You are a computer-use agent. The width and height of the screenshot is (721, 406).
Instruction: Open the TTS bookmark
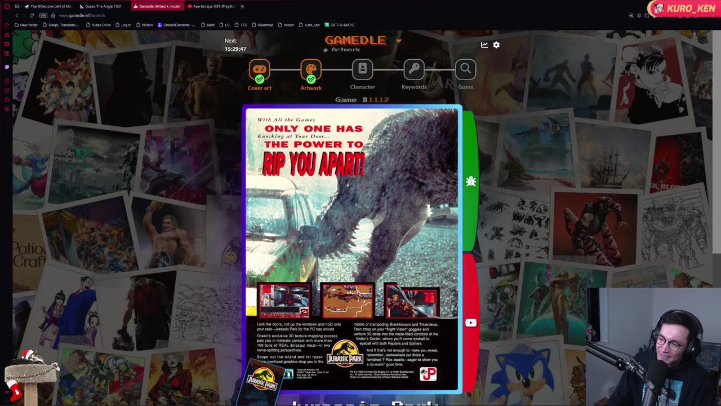241,25
